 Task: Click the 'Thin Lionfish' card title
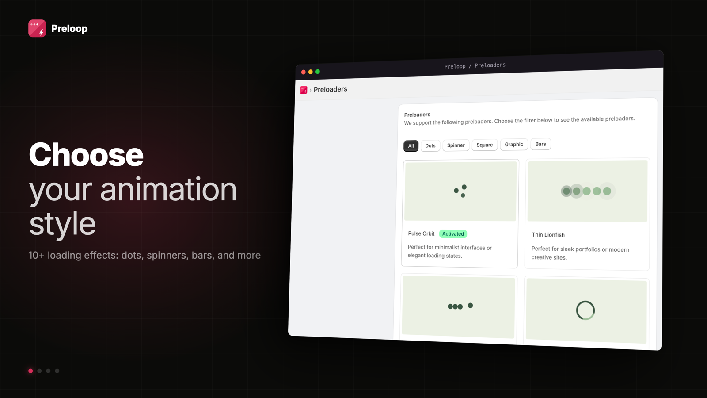548,235
